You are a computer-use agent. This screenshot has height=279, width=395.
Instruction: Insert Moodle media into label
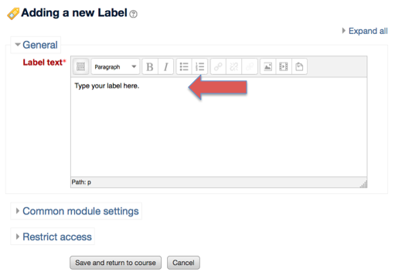point(284,66)
